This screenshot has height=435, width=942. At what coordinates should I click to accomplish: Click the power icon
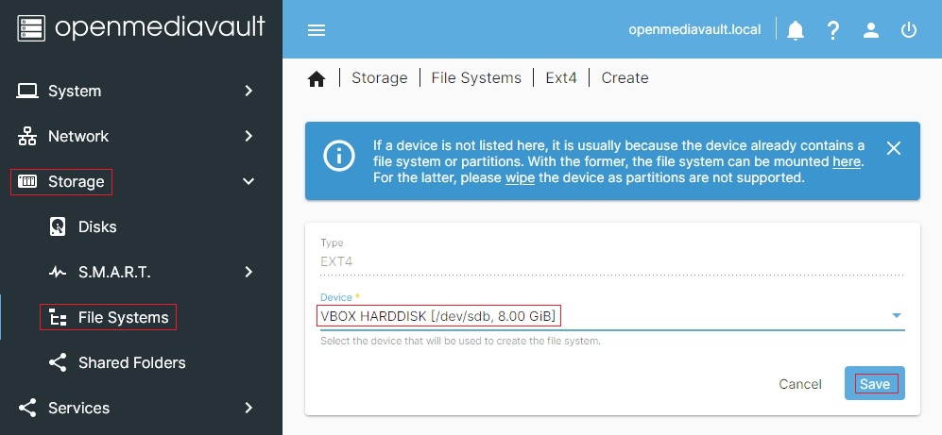coord(909,30)
